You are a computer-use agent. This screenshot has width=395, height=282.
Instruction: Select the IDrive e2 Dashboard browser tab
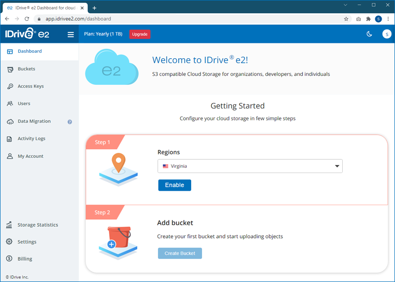point(45,8)
